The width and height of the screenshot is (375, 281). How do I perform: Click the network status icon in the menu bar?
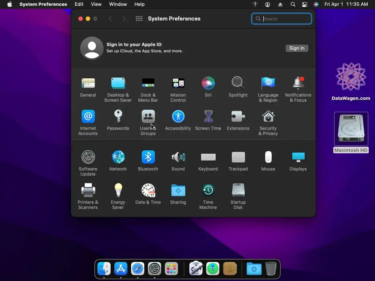click(x=255, y=4)
